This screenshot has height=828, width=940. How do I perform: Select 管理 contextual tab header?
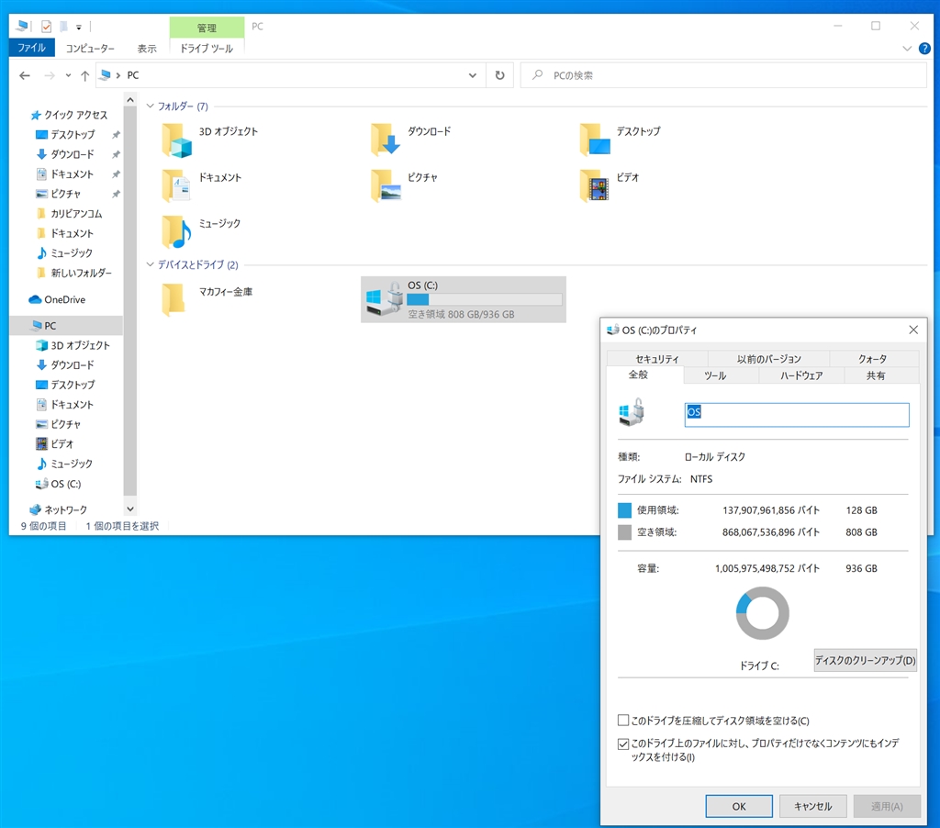(x=207, y=28)
